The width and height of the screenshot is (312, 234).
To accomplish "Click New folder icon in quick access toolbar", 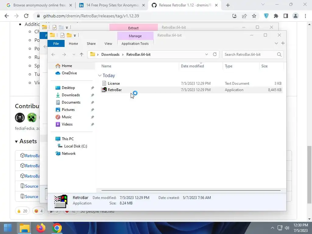I will coord(69,35).
